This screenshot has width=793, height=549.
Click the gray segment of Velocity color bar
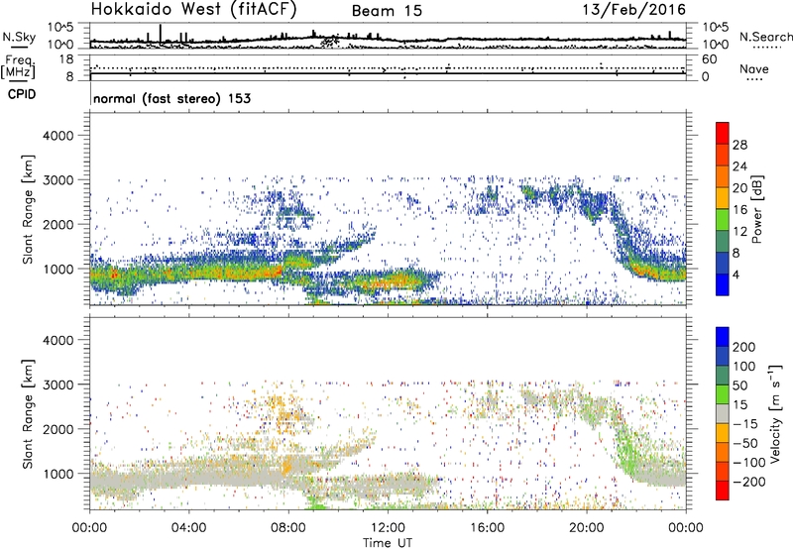pyautogui.click(x=723, y=413)
